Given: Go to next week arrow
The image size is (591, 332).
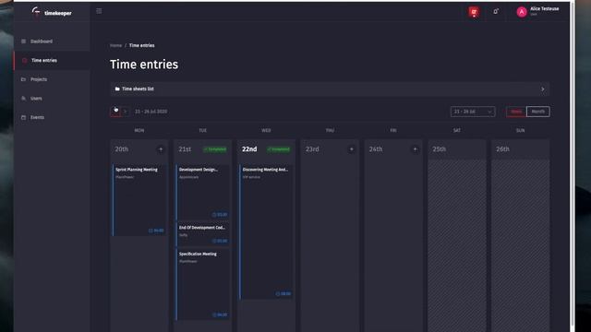Looking at the screenshot, I should click(x=126, y=112).
